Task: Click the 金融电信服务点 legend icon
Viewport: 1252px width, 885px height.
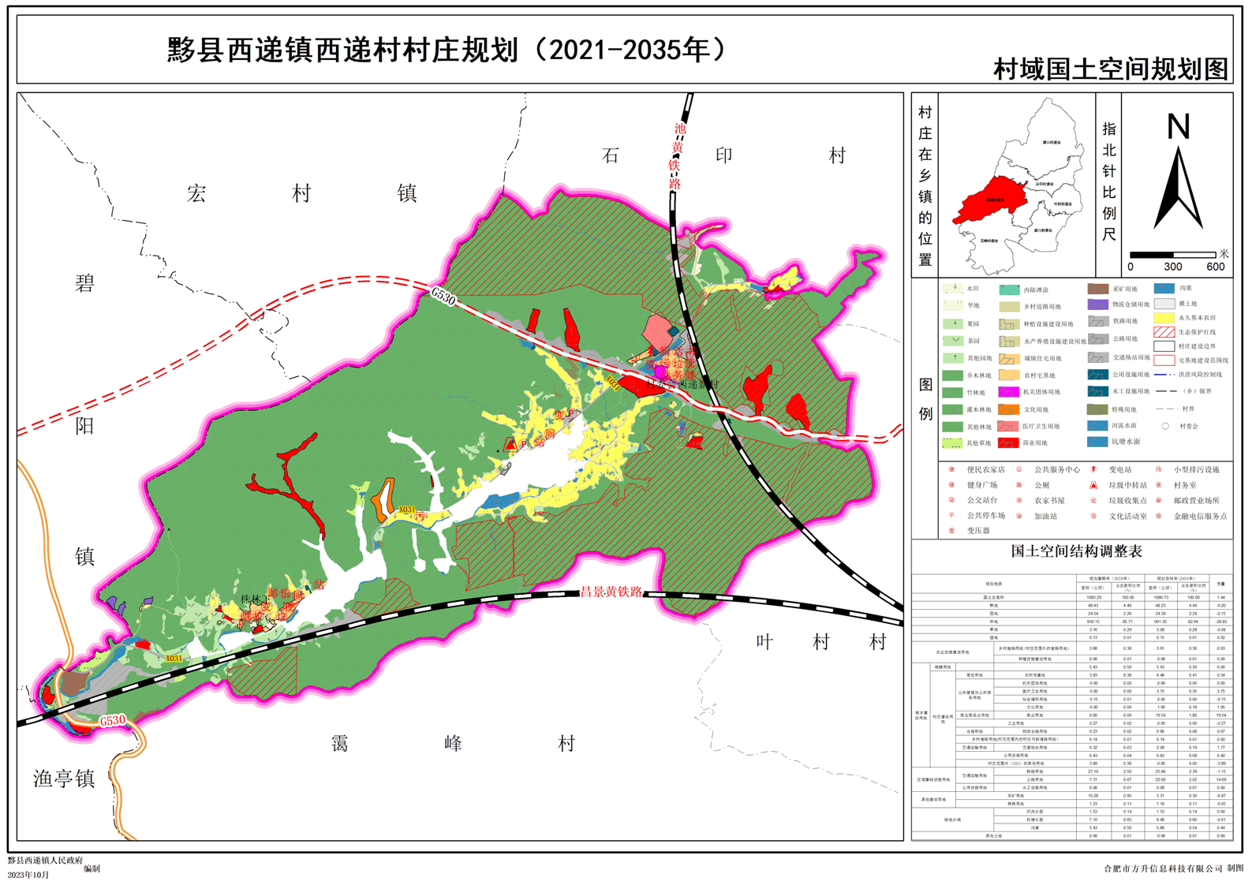Action: point(1159,516)
